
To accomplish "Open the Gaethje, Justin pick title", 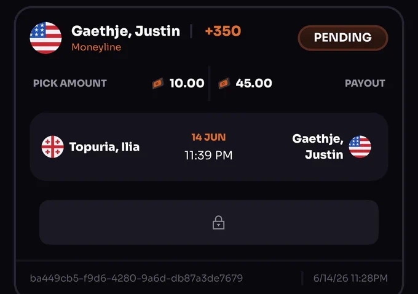I will click(125, 31).
